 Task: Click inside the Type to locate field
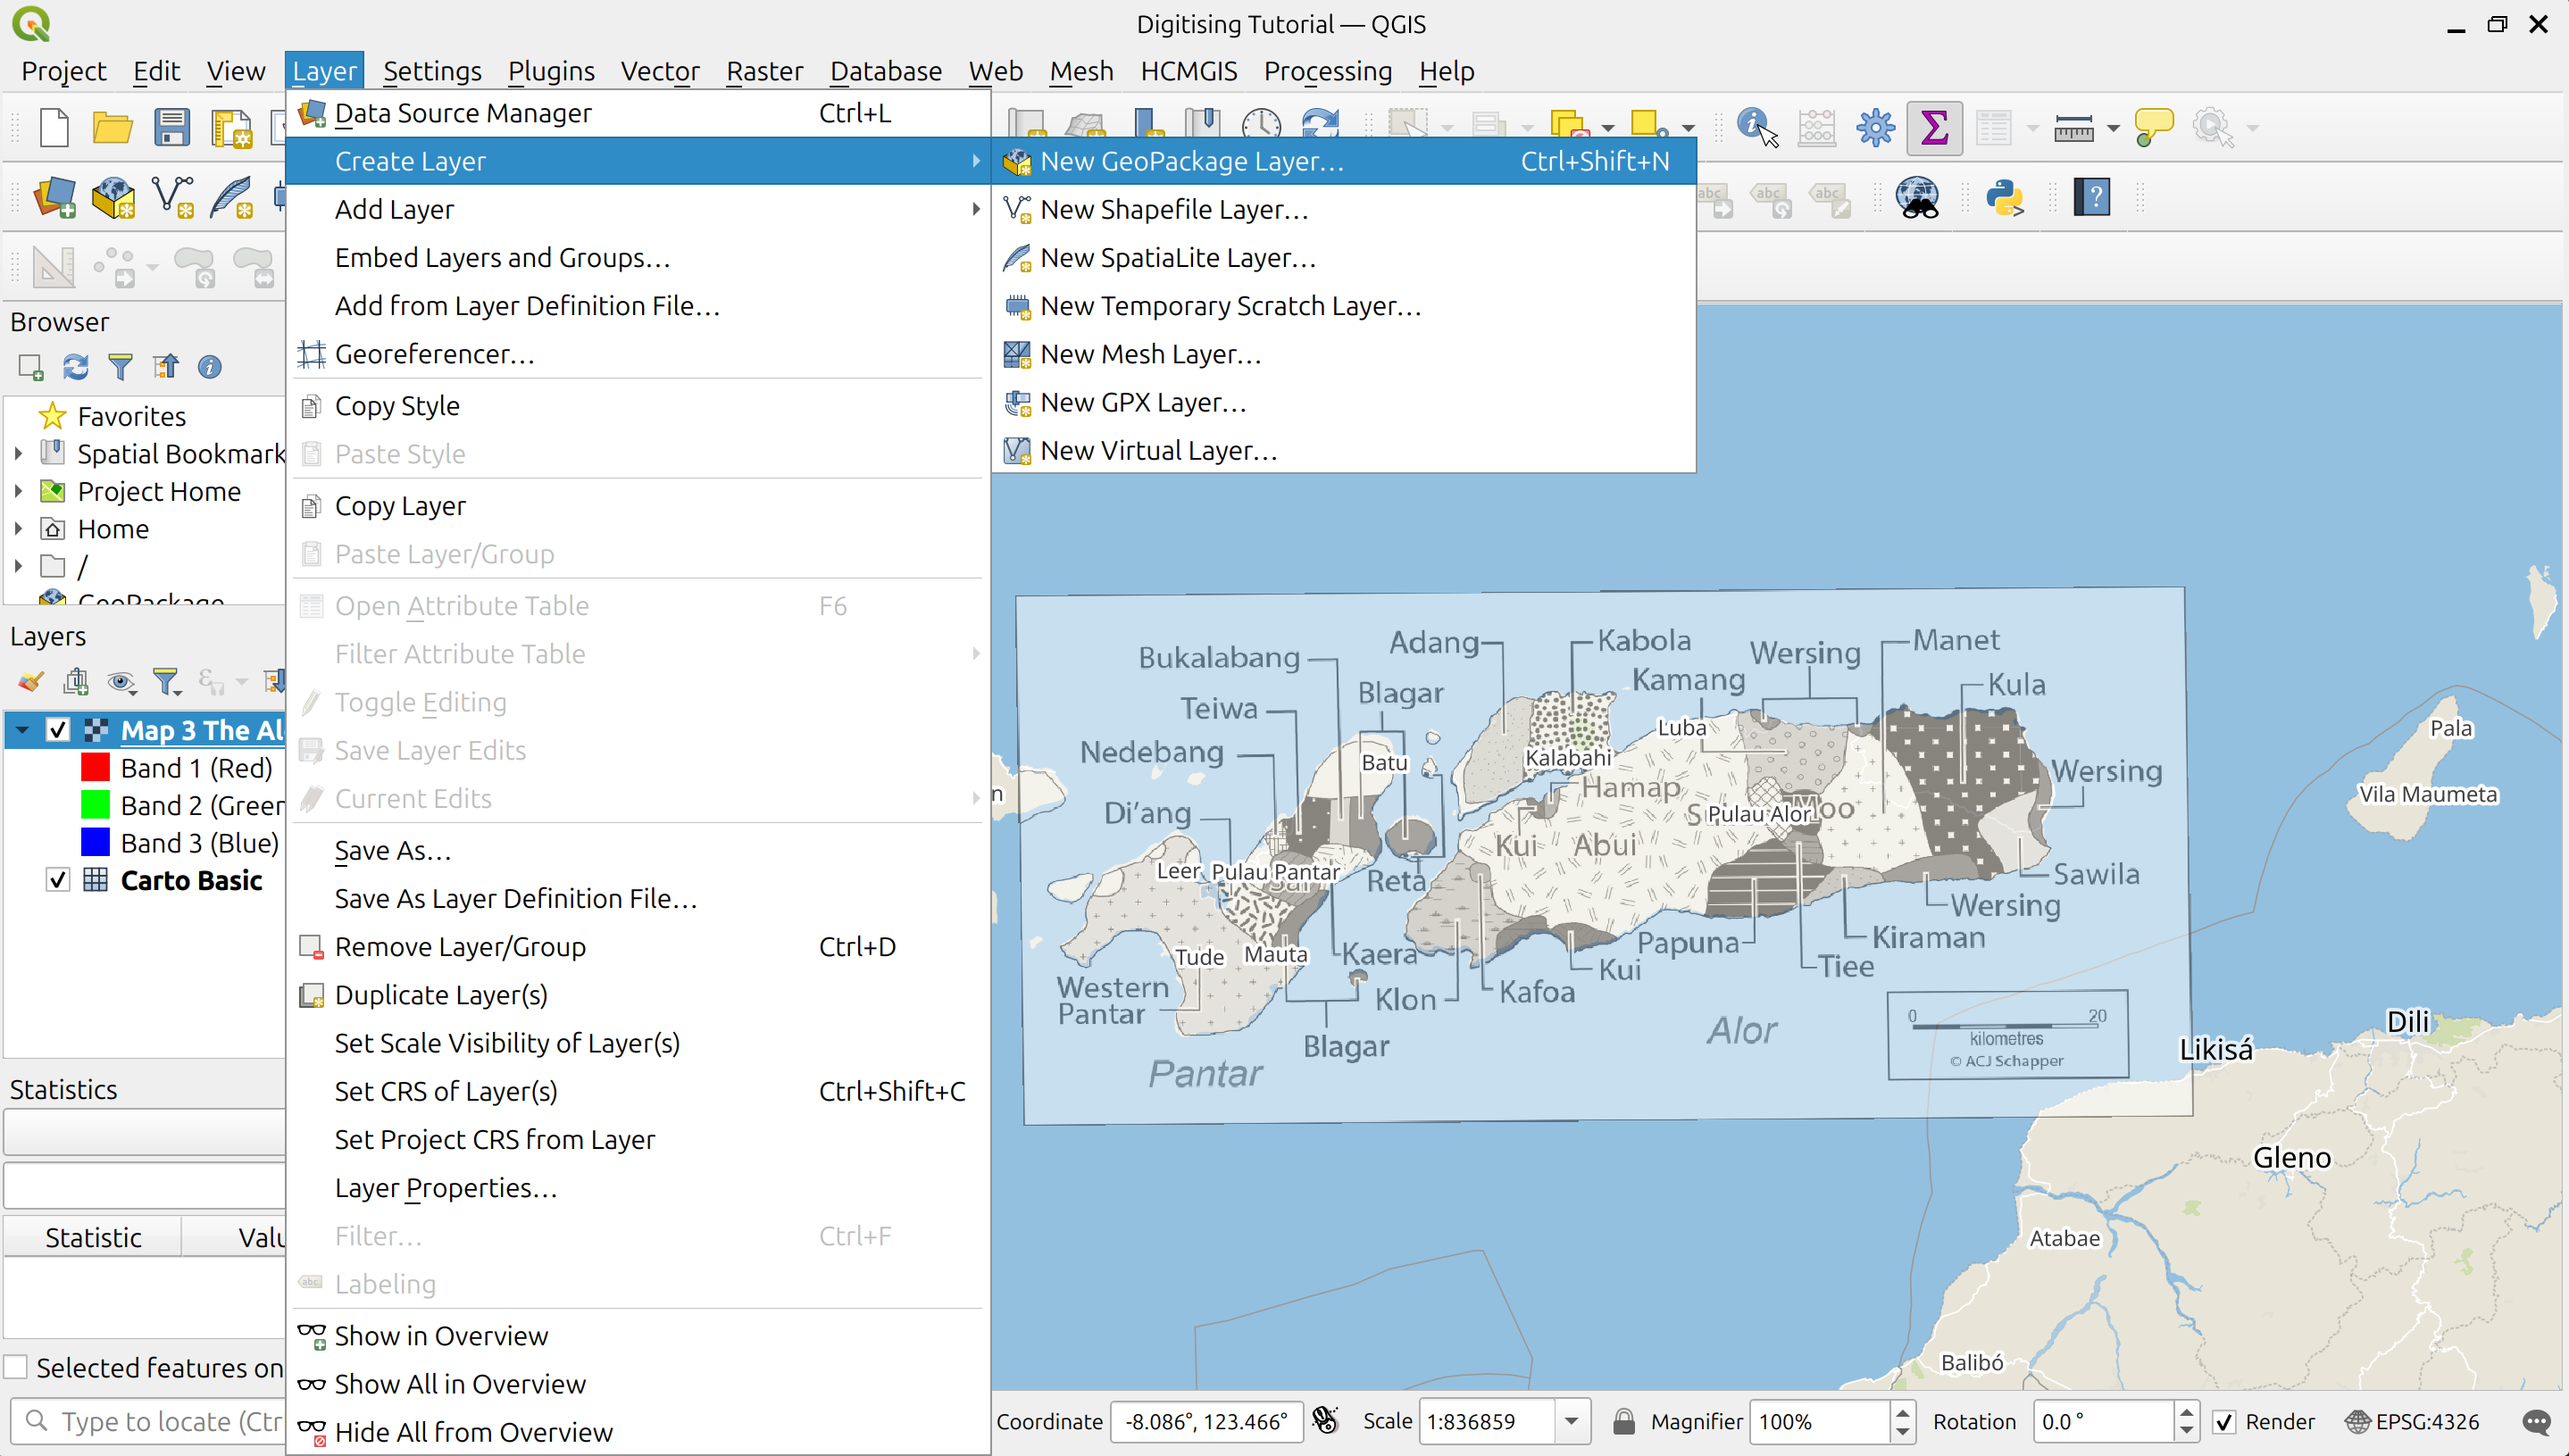[150, 1421]
